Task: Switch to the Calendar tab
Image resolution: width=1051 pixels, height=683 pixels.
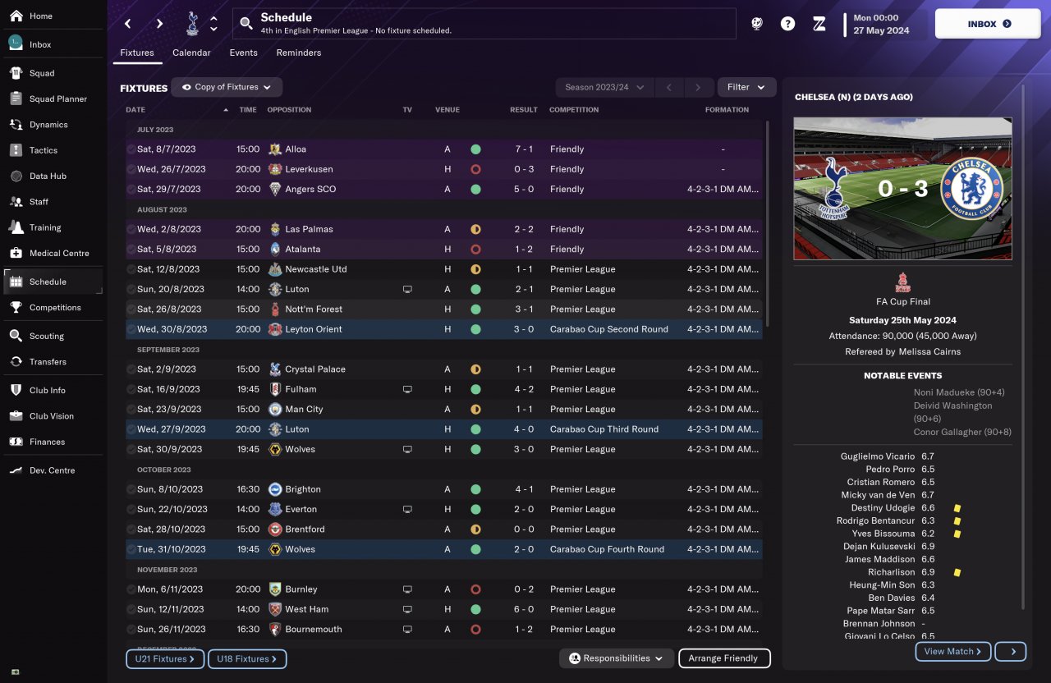Action: tap(191, 53)
